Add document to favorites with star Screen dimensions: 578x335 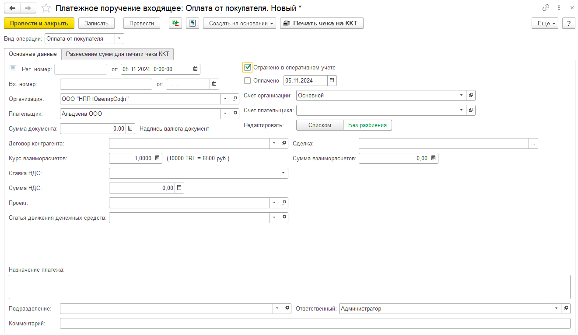tap(46, 8)
